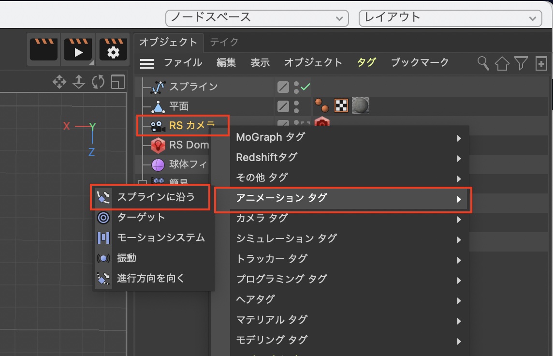553x356 pixels.
Task: Open the ファイル menu in Object Manager
Action: [x=183, y=62]
